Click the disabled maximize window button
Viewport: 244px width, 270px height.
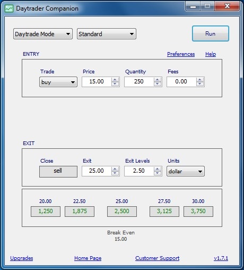pos(207,6)
